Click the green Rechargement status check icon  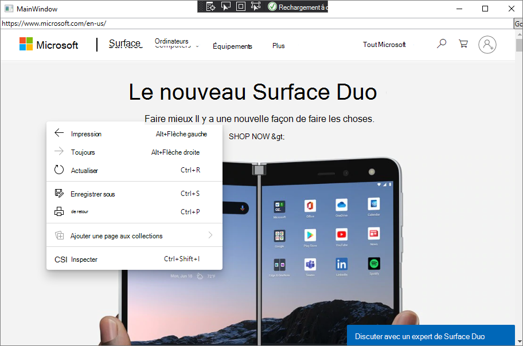[x=271, y=7]
